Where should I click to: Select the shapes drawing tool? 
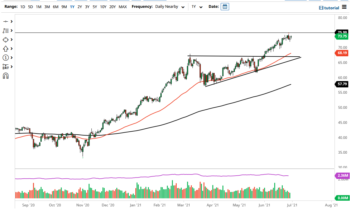pyautogui.click(x=6, y=39)
